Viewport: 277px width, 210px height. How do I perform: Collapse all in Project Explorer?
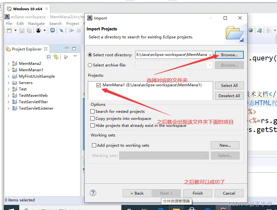click(x=49, y=57)
